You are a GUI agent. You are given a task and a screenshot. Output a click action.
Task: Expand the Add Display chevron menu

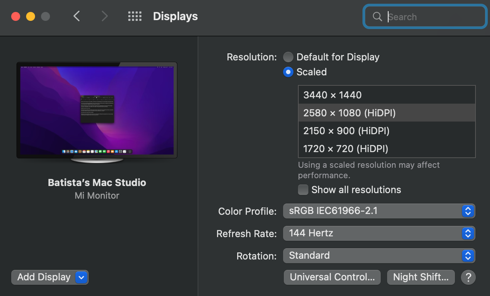pyautogui.click(x=81, y=277)
